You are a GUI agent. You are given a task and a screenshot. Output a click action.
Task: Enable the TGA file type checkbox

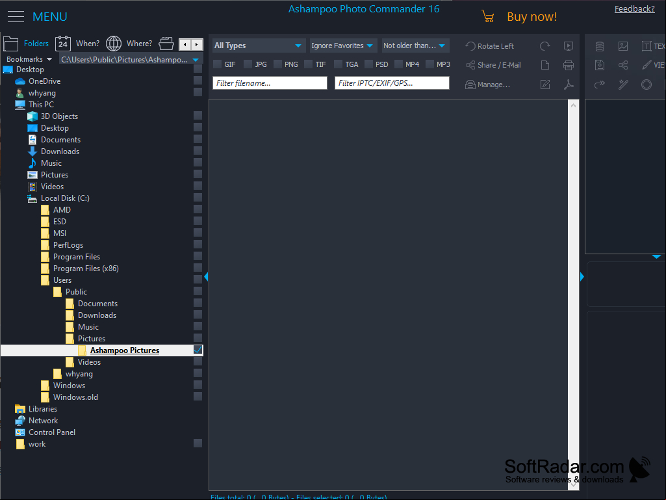click(338, 64)
